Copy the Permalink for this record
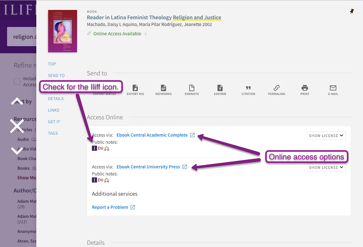This screenshot has width=363, height=247. click(x=277, y=88)
